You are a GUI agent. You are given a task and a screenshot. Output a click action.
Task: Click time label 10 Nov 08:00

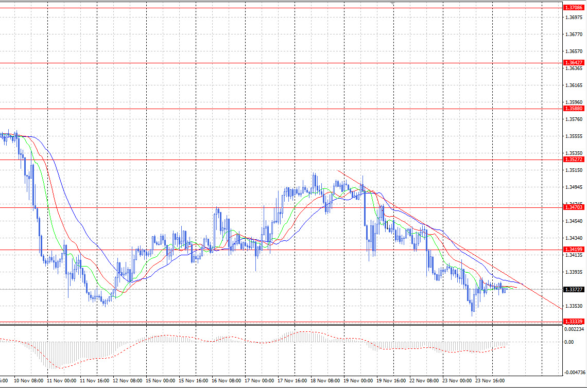(x=28, y=380)
